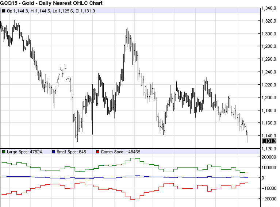Click the -200000 axis label in the COT panel
The image size is (280, 207).
269,199
